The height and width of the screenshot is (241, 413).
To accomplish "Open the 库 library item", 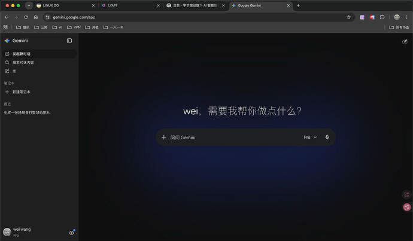I will (40, 71).
